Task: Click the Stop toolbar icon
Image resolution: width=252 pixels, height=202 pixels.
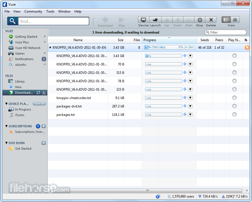Action: point(200,20)
